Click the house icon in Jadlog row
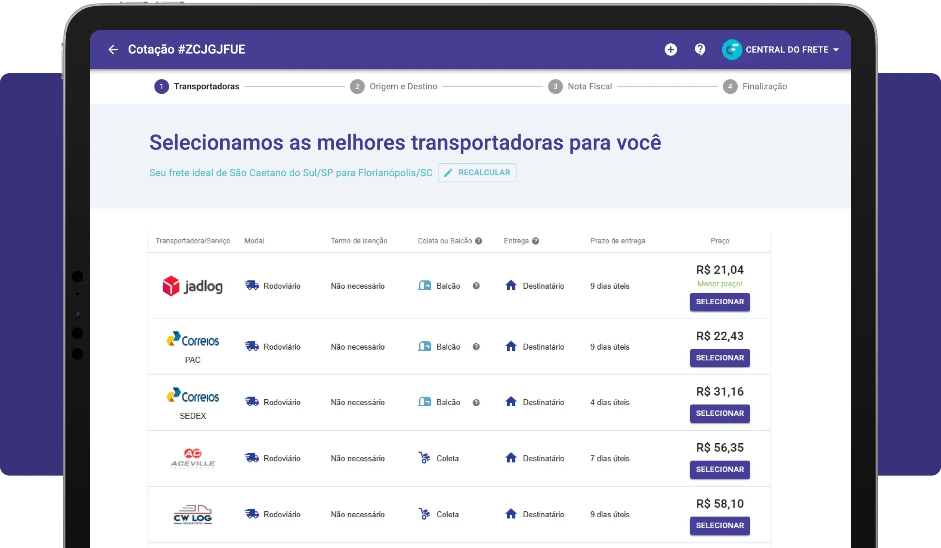Image resolution: width=941 pixels, height=548 pixels. tap(511, 285)
